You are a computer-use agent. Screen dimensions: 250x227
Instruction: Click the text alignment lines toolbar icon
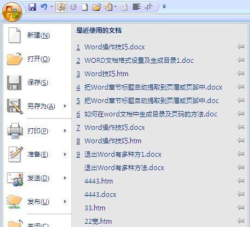(136, 7)
